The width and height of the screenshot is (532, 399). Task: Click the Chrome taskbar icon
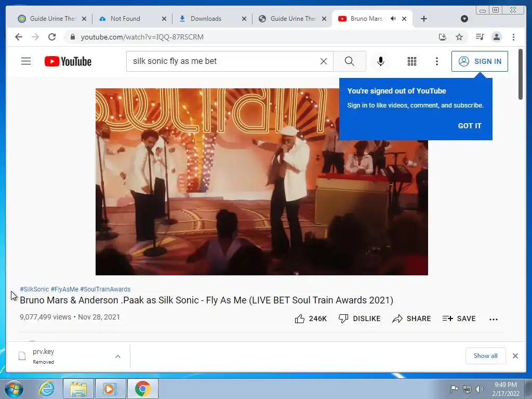pos(142,389)
